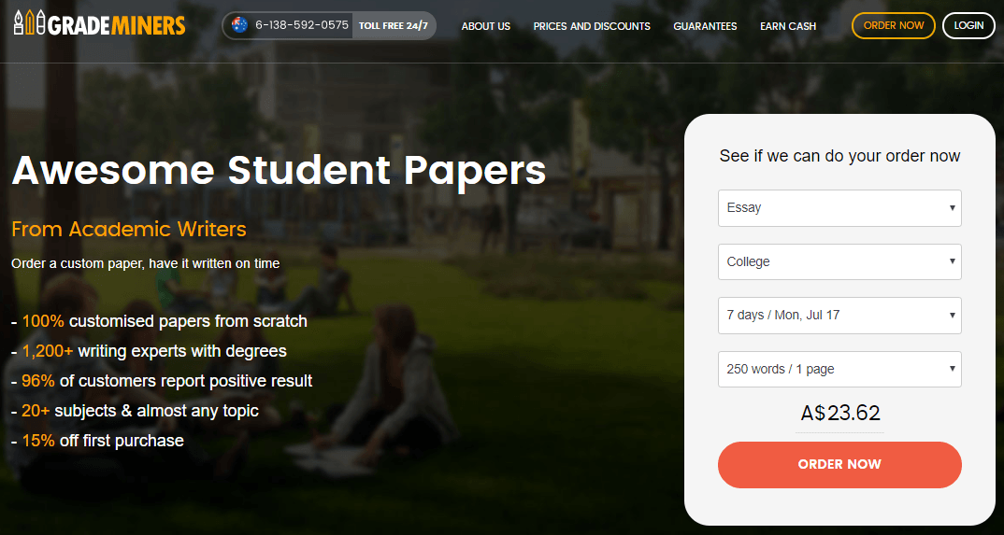Open the About Us page
This screenshot has height=535, width=1004.
point(486,26)
